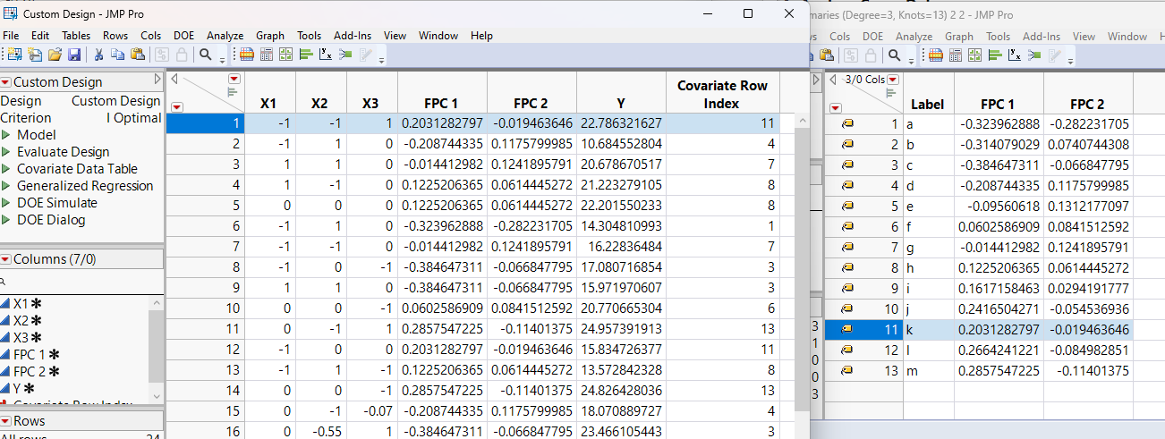Click the Save icon in left toolbar

74,55
